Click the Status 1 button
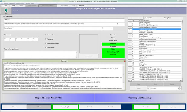Image resolution: width=187 pixels, height=112 pixels. point(90,107)
